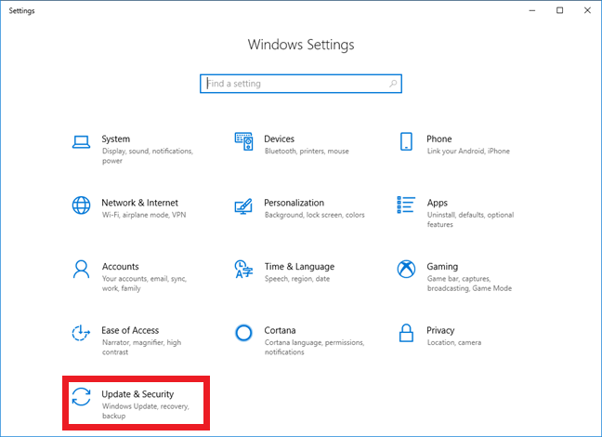Click the Gaming Xbox icon
The height and width of the screenshot is (437, 602).
point(406,269)
